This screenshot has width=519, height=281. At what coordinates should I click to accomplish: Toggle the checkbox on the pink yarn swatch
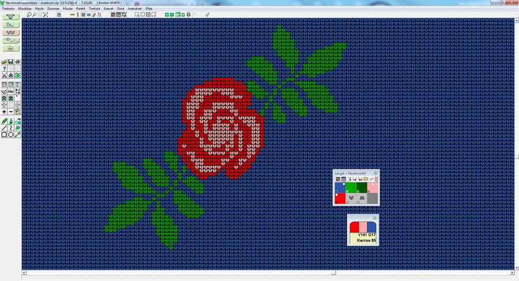coord(375,185)
